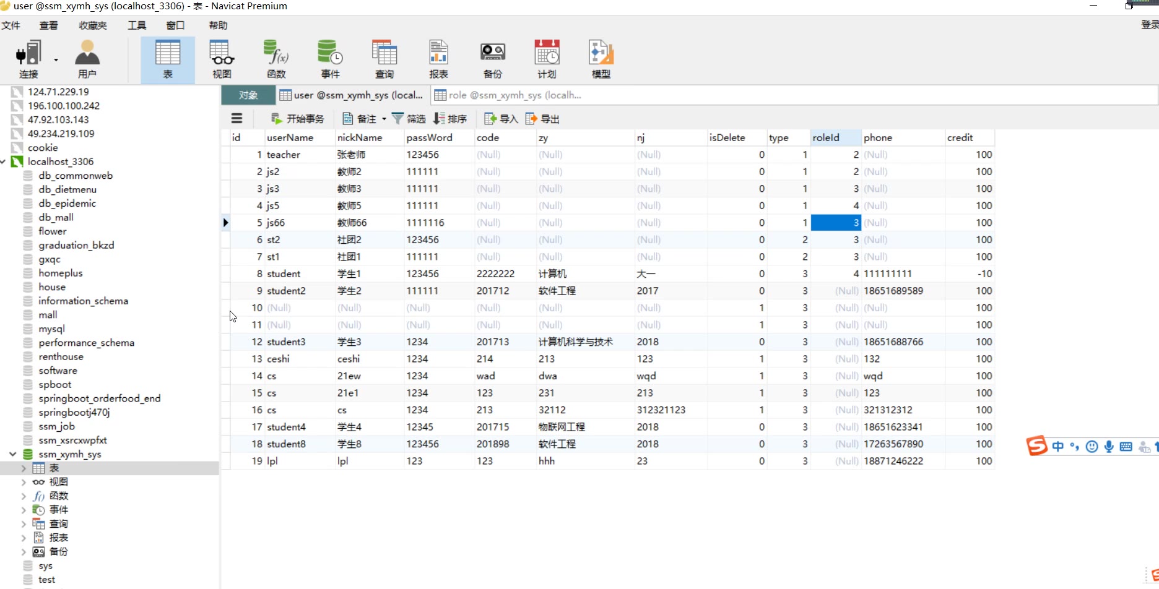Switch to the role @ssm_xymh_sys tab

[508, 95]
